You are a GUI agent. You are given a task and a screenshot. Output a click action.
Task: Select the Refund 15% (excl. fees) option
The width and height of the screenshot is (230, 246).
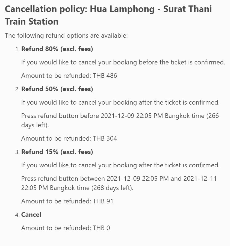point(57,152)
